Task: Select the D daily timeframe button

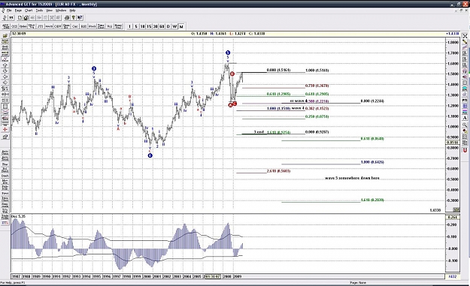Action: pyautogui.click(x=168, y=26)
